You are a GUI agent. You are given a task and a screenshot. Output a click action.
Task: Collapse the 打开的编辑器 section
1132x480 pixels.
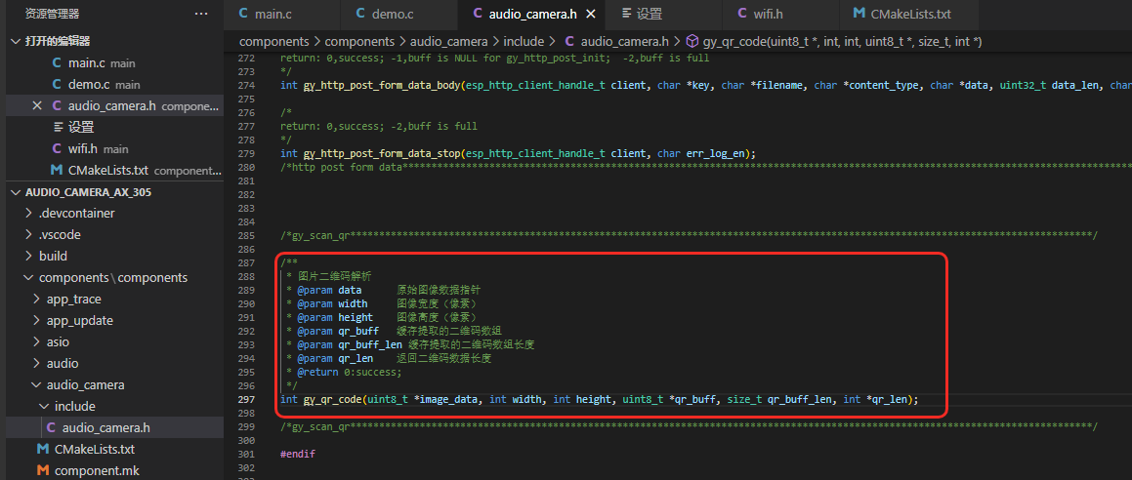17,41
